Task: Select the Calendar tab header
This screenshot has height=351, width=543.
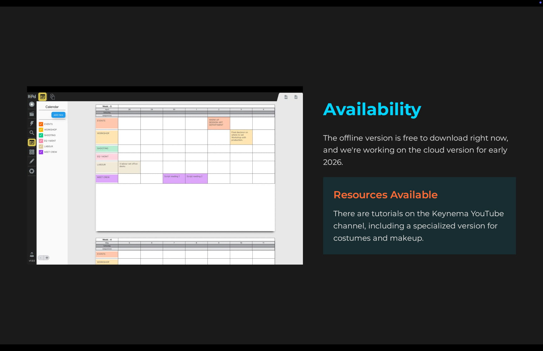Action: (52, 107)
